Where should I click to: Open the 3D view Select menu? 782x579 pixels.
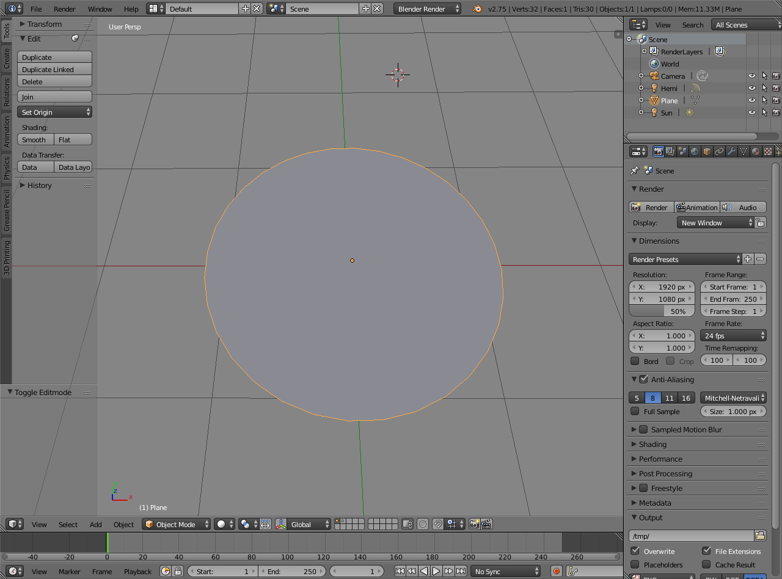(x=68, y=524)
